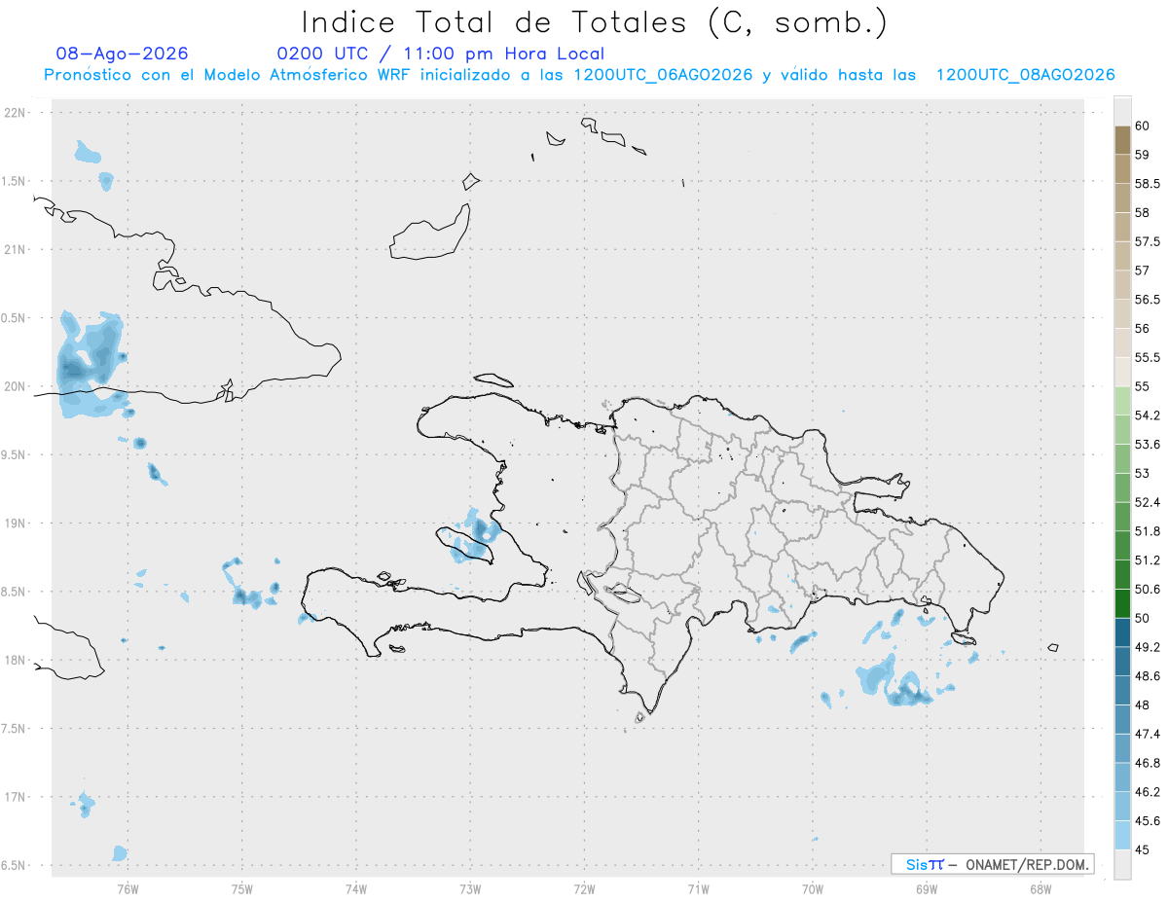Click the '20N' latitude label
Viewport: 1168px width, 902px height.
[17, 386]
